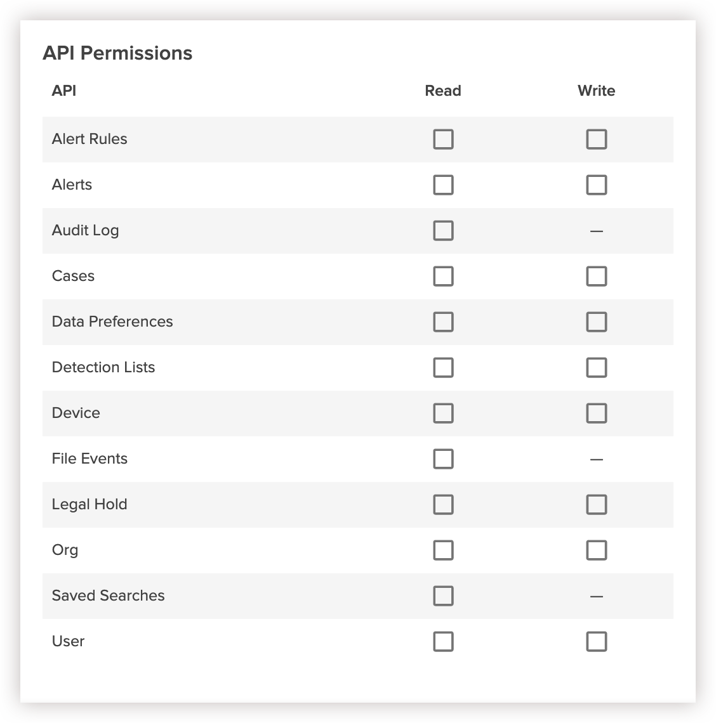Check Read access for Saved Searches
This screenshot has height=723, width=716.
click(x=443, y=596)
